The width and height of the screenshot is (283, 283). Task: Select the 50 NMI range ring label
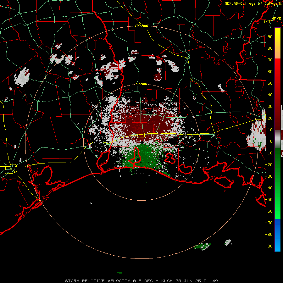pyautogui.click(x=141, y=84)
